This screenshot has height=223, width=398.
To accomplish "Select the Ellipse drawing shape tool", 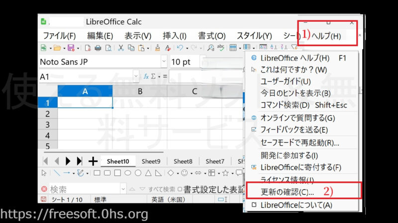I will coord(127,173).
